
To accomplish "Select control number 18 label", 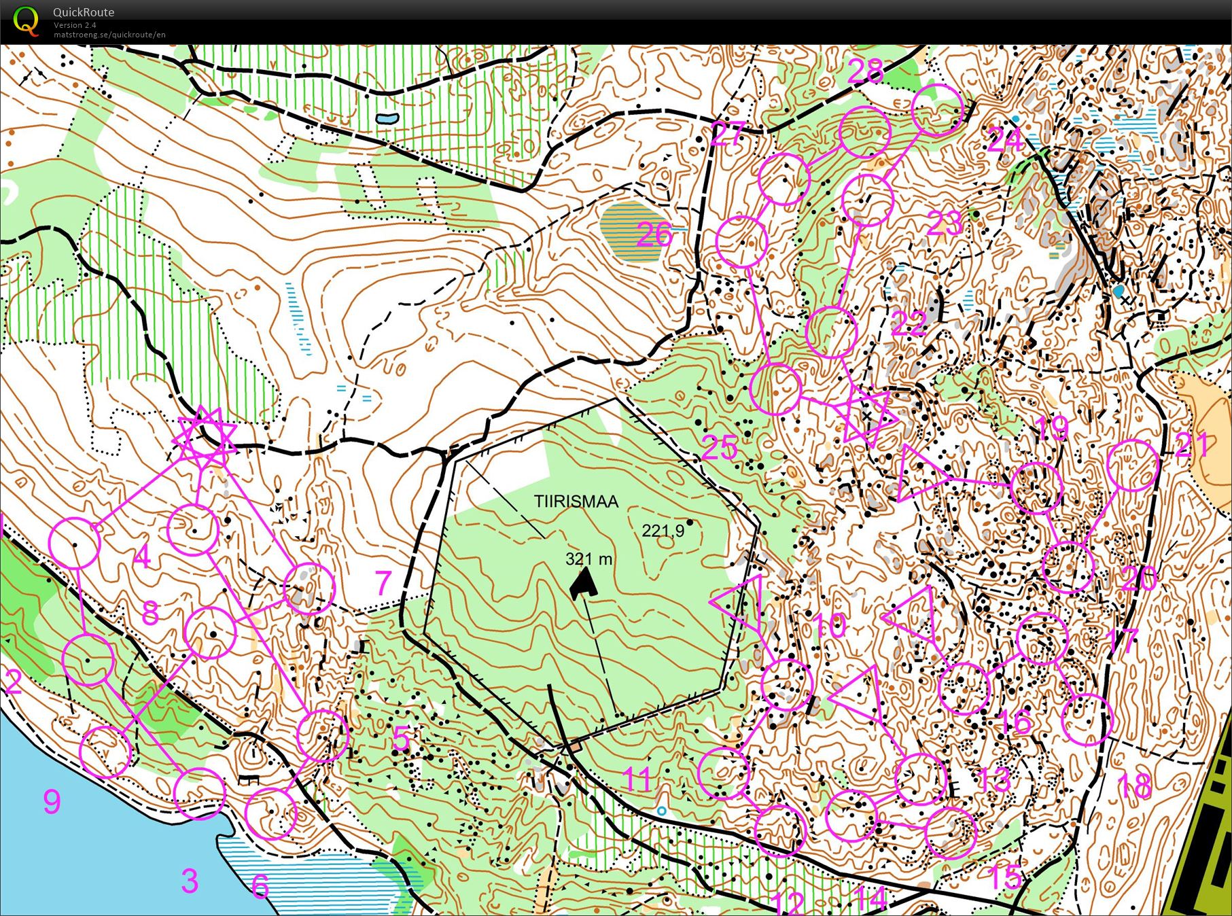I will point(1134,786).
